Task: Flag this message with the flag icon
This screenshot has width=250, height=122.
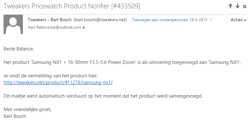Action: pyautogui.click(x=212, y=20)
